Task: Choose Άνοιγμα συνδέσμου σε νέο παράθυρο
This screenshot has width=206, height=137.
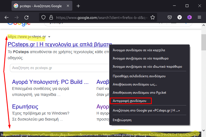Action: pos(149,58)
